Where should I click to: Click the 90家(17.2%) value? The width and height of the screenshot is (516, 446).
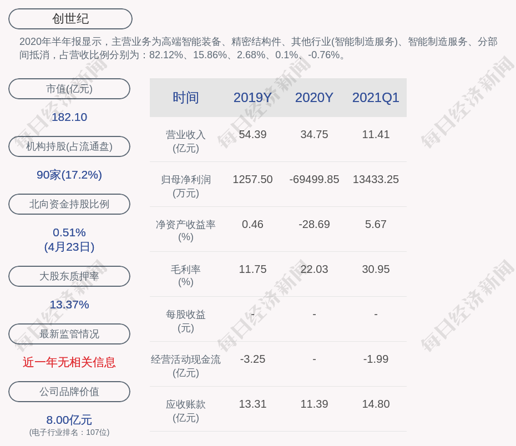(x=69, y=175)
